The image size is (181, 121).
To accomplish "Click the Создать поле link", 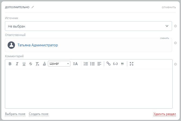I will (39, 114).
